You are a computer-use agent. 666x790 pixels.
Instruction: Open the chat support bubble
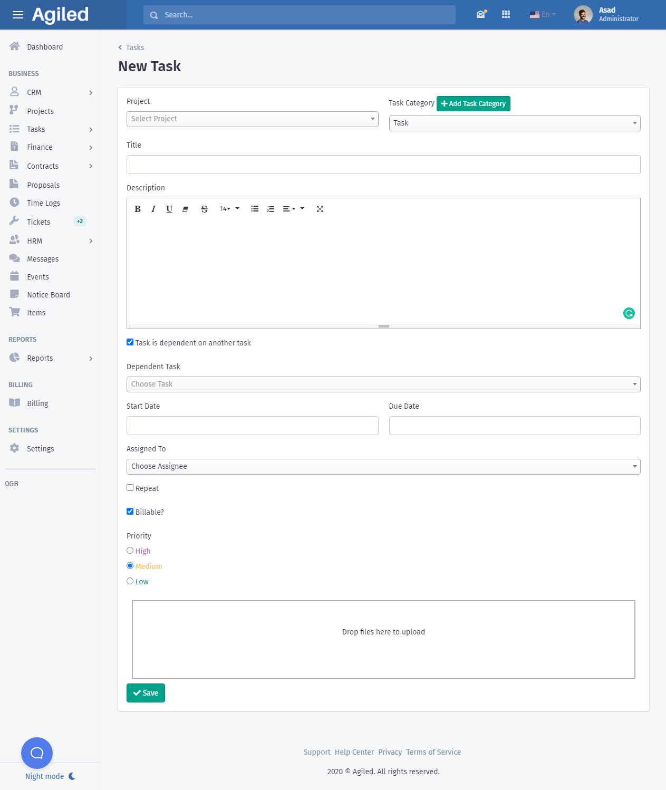pyautogui.click(x=37, y=753)
